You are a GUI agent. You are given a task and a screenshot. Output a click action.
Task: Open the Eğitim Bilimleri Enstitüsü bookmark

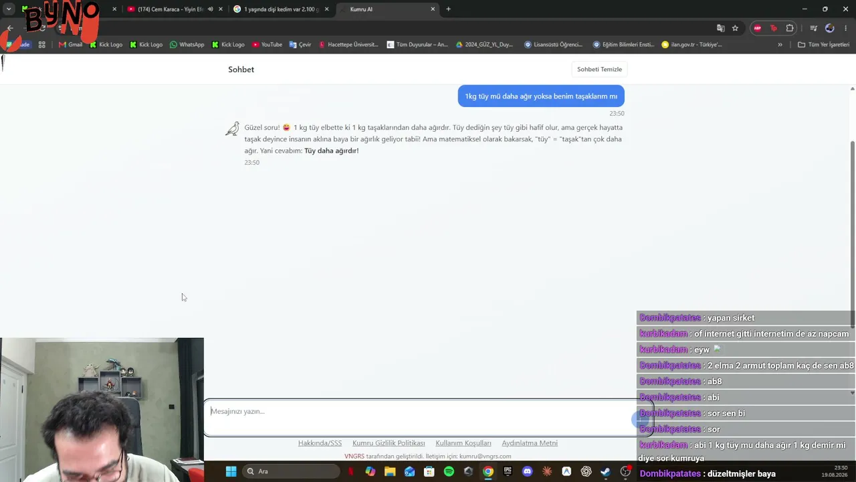click(623, 45)
